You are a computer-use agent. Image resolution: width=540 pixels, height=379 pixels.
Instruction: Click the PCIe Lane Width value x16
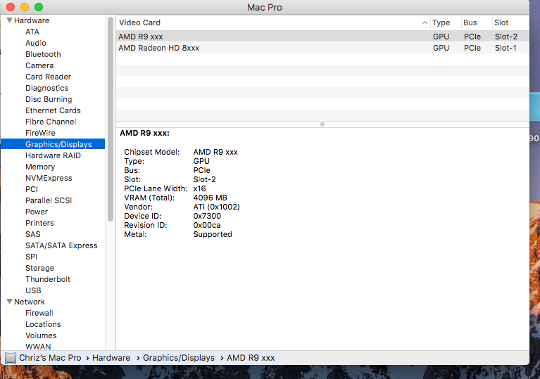(x=199, y=189)
